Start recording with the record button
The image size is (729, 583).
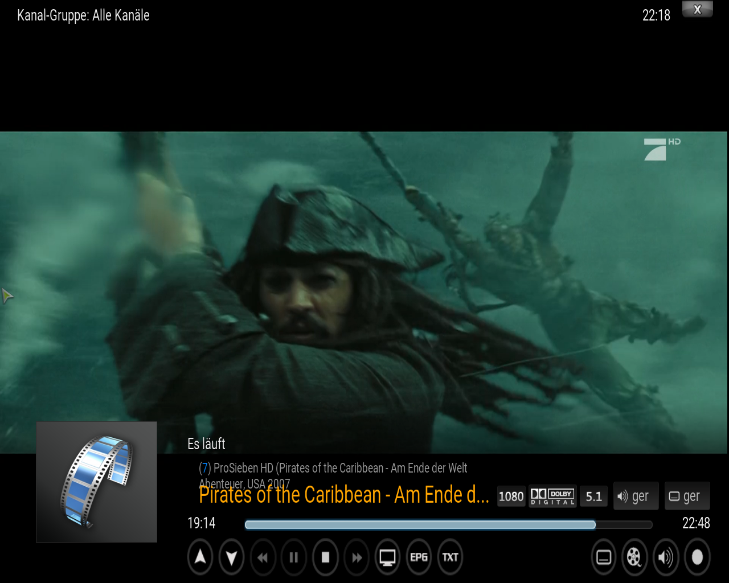click(697, 557)
